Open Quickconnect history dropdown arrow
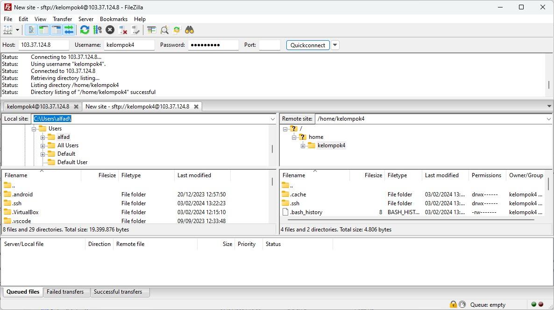This screenshot has width=554, height=310. [335, 45]
